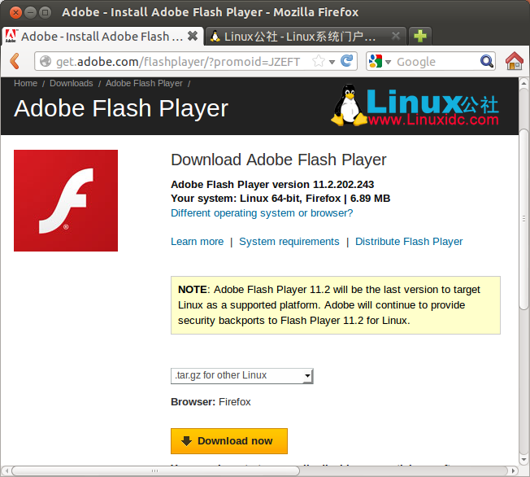Go to Downloads in the breadcrumb
This screenshot has height=477, width=530.
pyautogui.click(x=72, y=83)
